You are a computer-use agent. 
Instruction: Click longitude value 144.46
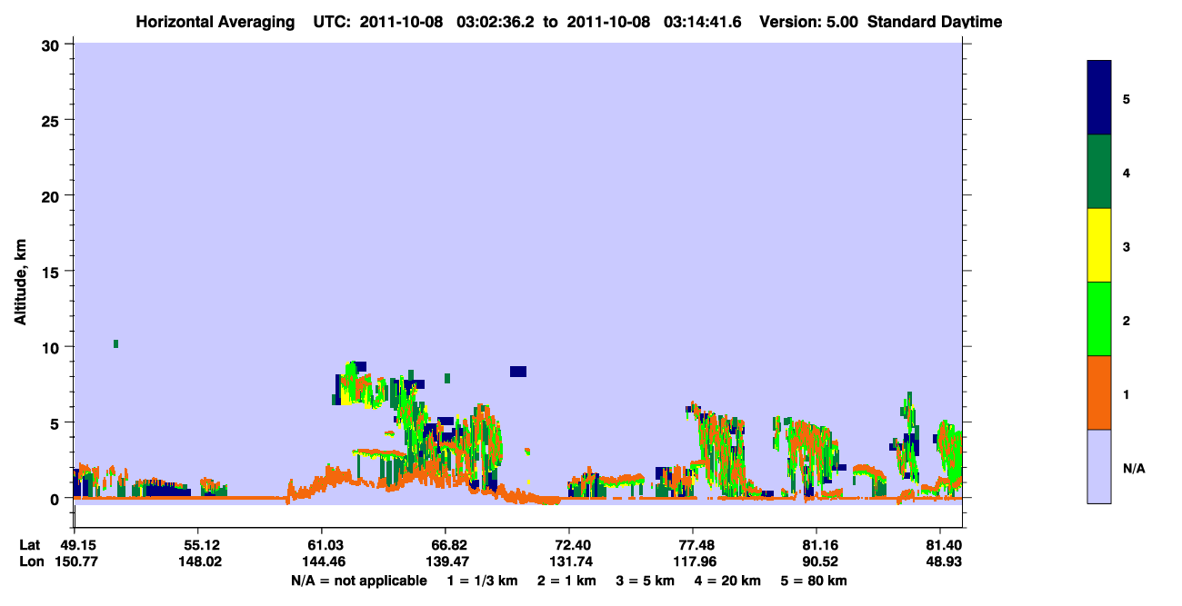[x=322, y=561]
